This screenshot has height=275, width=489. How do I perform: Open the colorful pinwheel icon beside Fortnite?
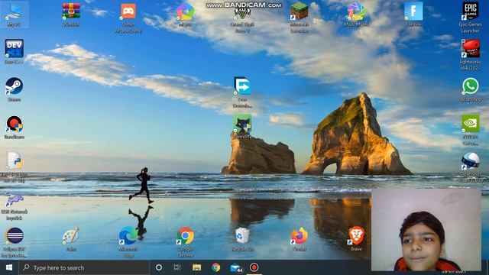click(357, 15)
